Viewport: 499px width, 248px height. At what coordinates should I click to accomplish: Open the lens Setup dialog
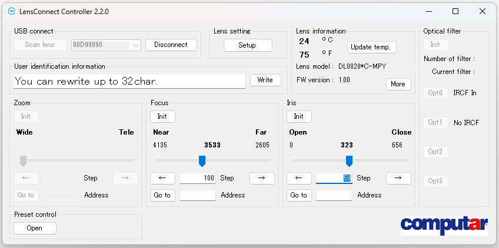(247, 45)
